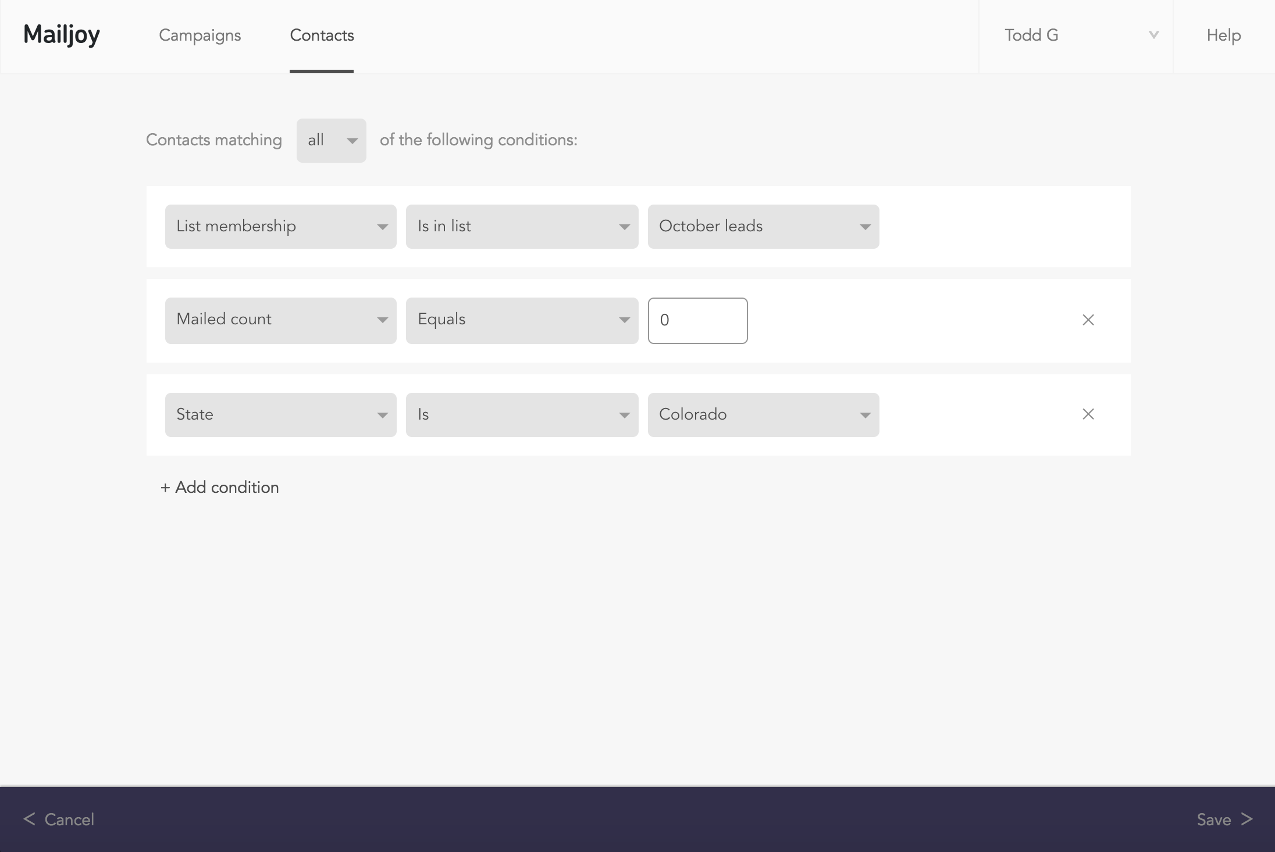This screenshot has width=1275, height=852.
Task: Click the arrow on the Colorado selector
Action: (865, 414)
